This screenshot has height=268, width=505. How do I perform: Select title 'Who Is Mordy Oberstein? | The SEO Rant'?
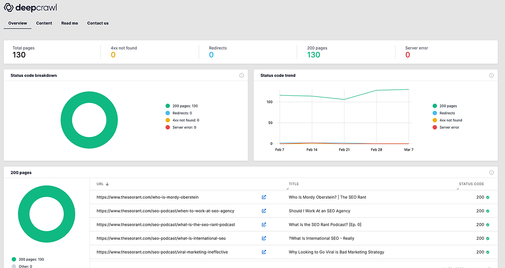(328, 197)
